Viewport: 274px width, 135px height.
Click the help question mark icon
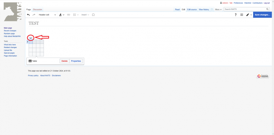tap(236, 15)
